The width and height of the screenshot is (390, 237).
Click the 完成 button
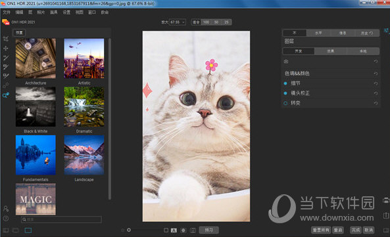356,230
